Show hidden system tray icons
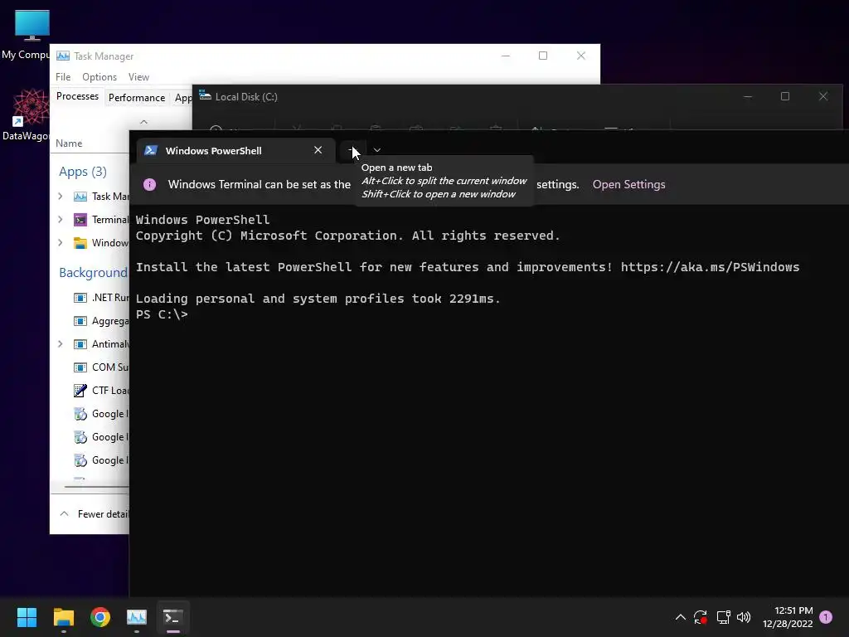This screenshot has width=849, height=637. 681,617
